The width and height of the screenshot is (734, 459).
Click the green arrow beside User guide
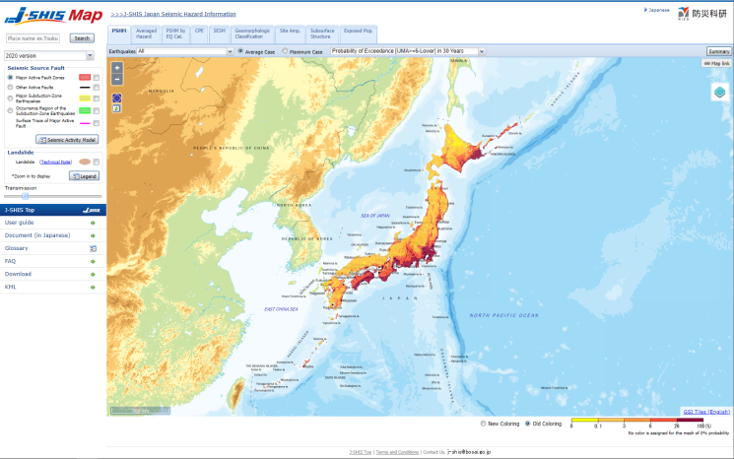[94, 223]
